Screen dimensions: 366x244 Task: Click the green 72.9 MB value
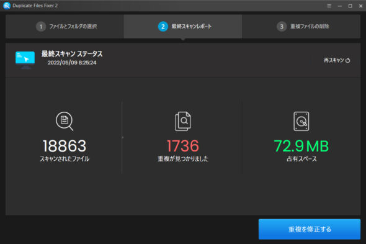301,146
